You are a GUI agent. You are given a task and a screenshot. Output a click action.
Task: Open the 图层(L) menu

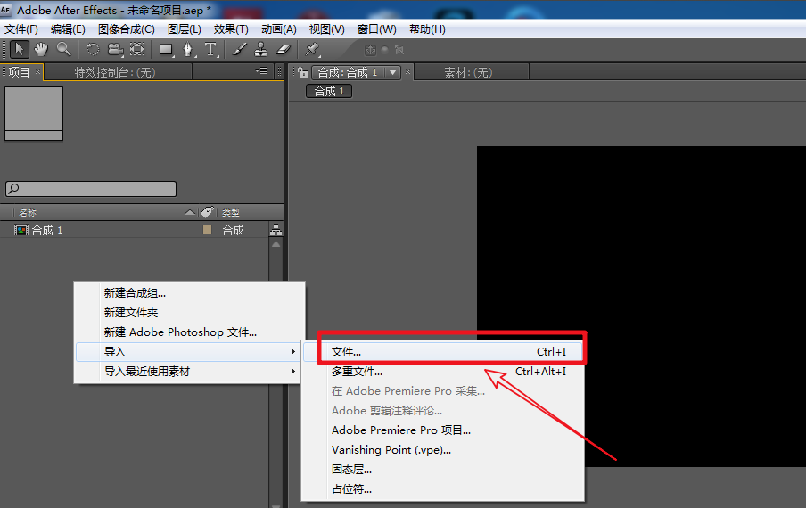184,29
